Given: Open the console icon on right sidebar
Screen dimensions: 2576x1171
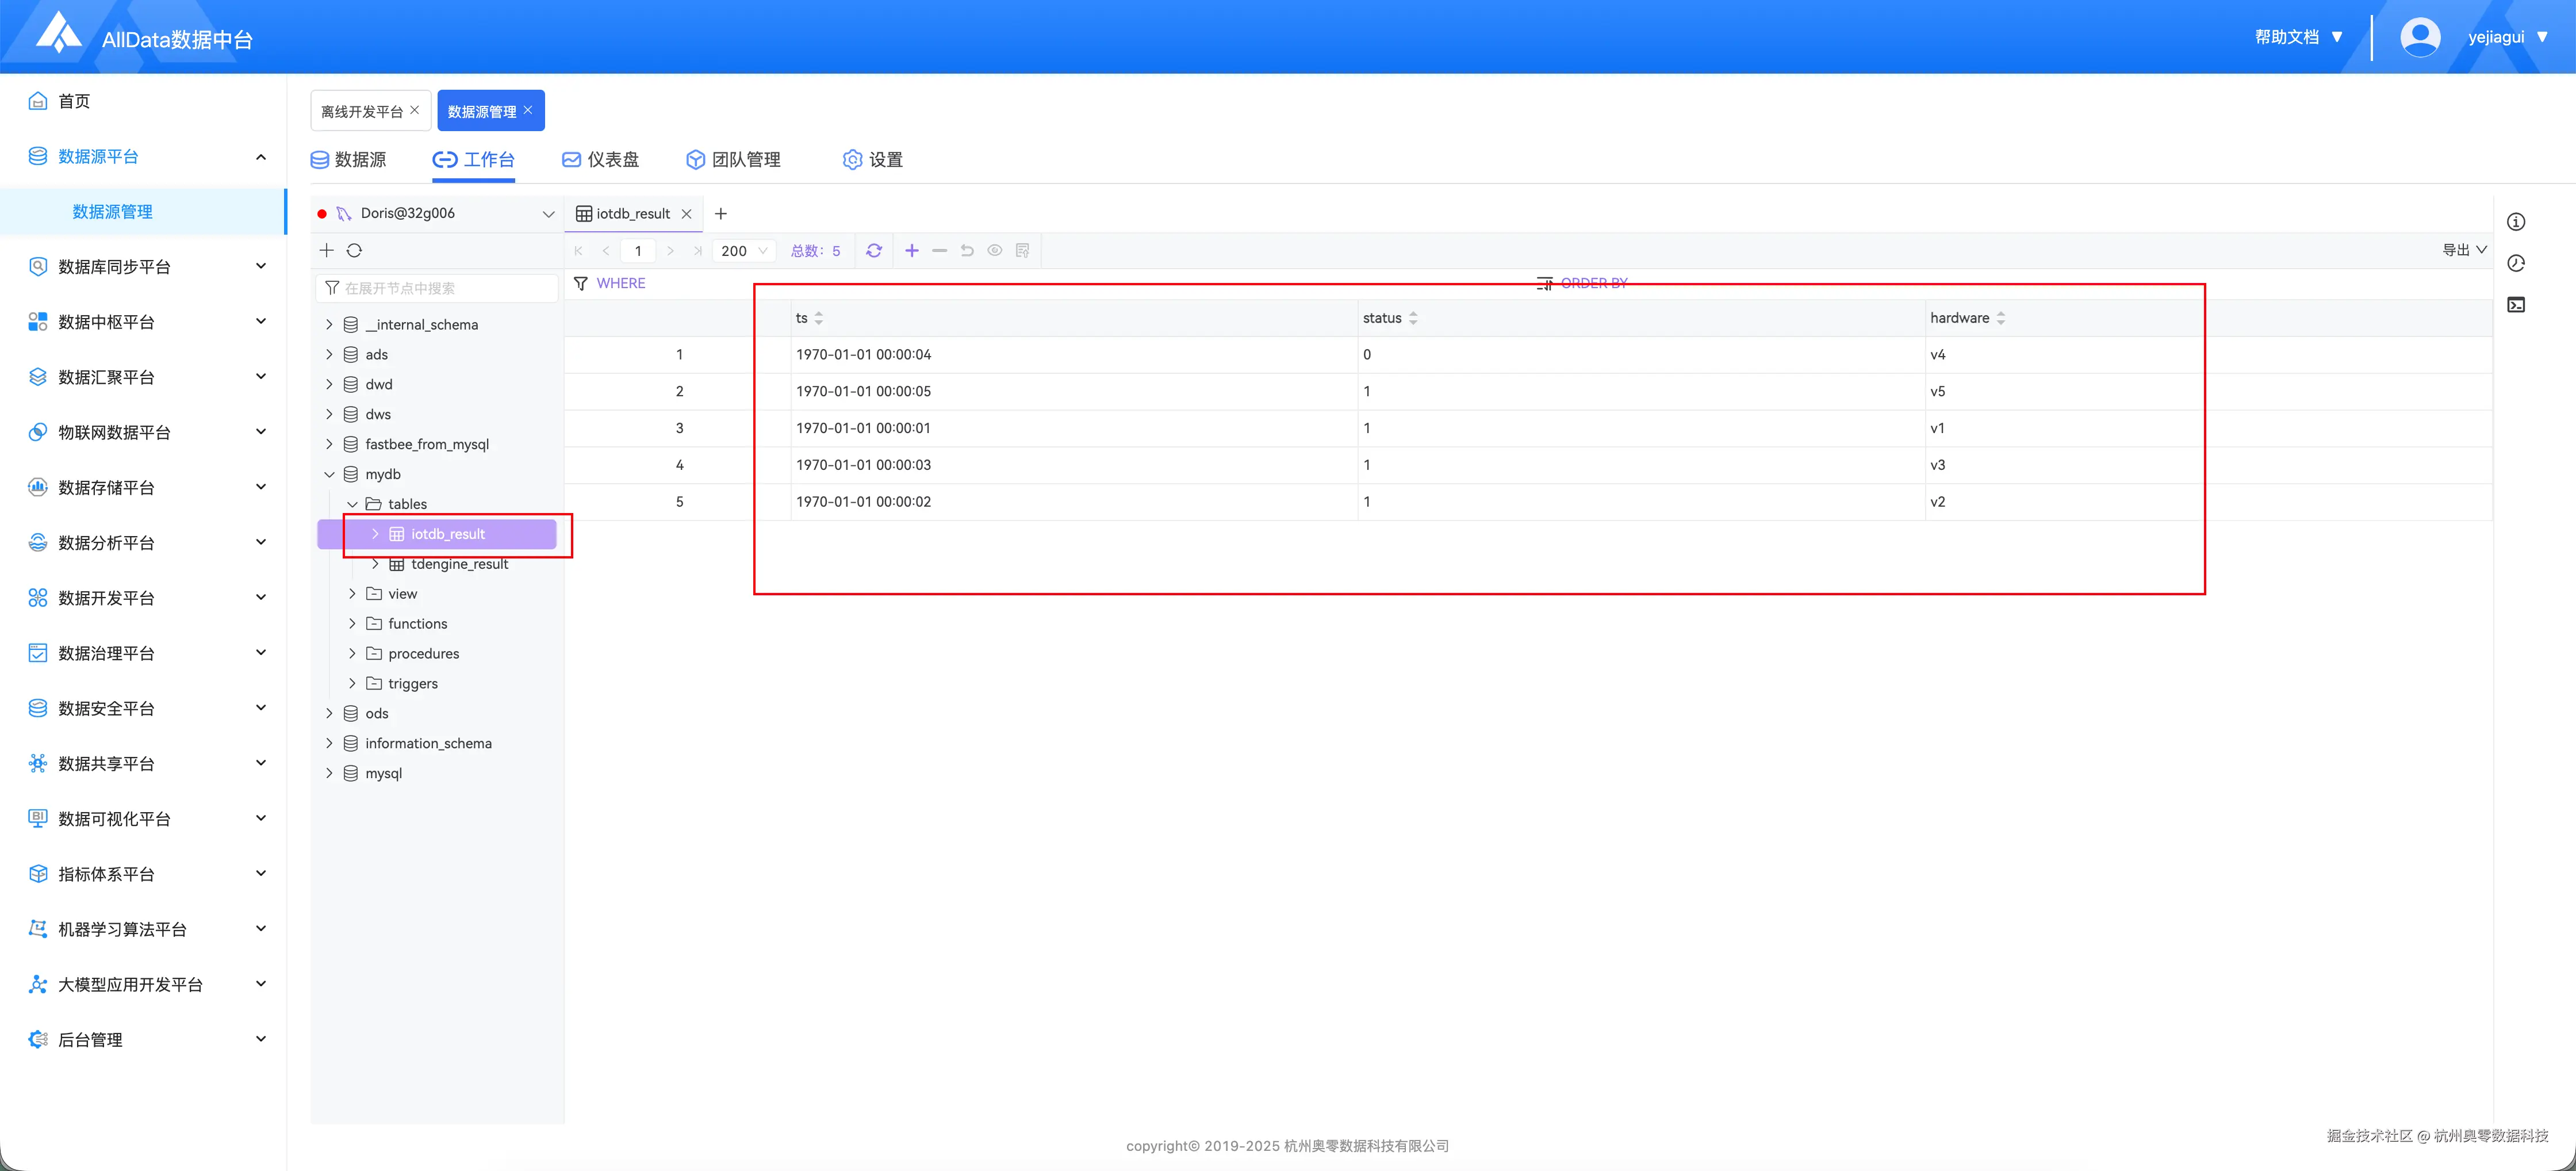Looking at the screenshot, I should [x=2516, y=305].
